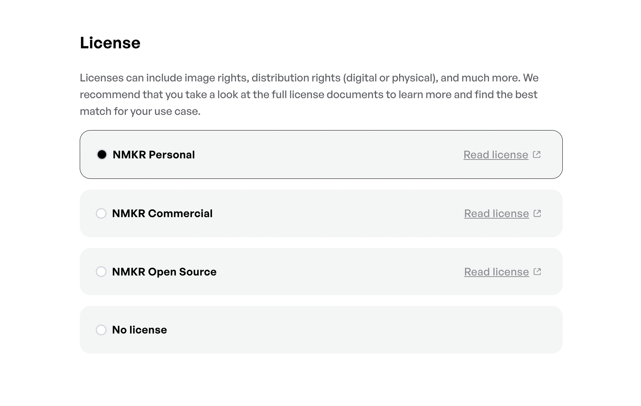Click empty middle of NMKR Personal card
The height and width of the screenshot is (406, 641).
click(328, 155)
